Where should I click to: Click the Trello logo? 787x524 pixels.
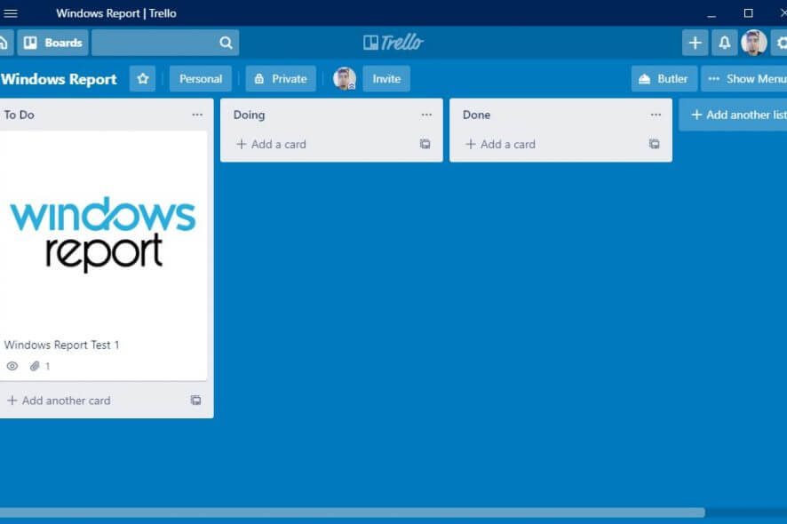[393, 43]
